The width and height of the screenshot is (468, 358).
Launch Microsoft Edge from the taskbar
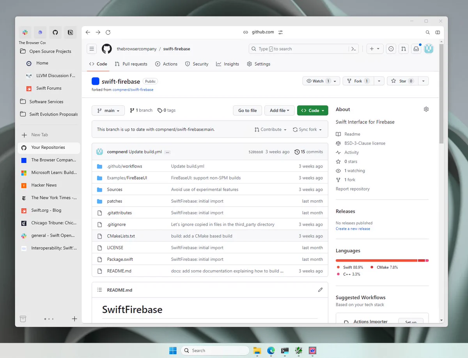271,351
